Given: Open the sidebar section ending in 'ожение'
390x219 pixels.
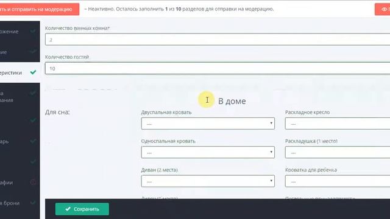Looking at the screenshot, I should coord(20,31).
